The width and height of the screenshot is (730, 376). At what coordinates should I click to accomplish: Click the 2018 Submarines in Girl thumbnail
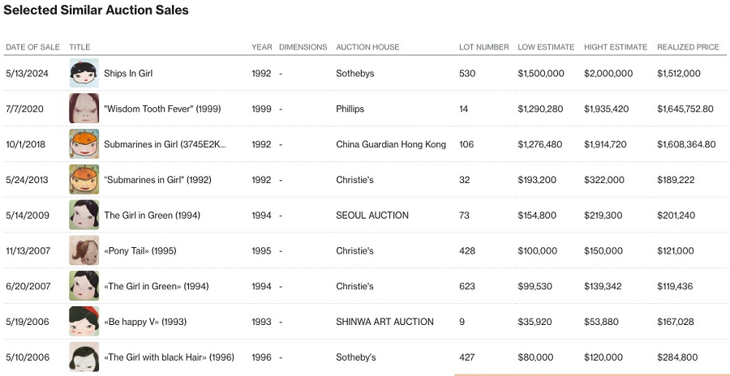coord(84,144)
